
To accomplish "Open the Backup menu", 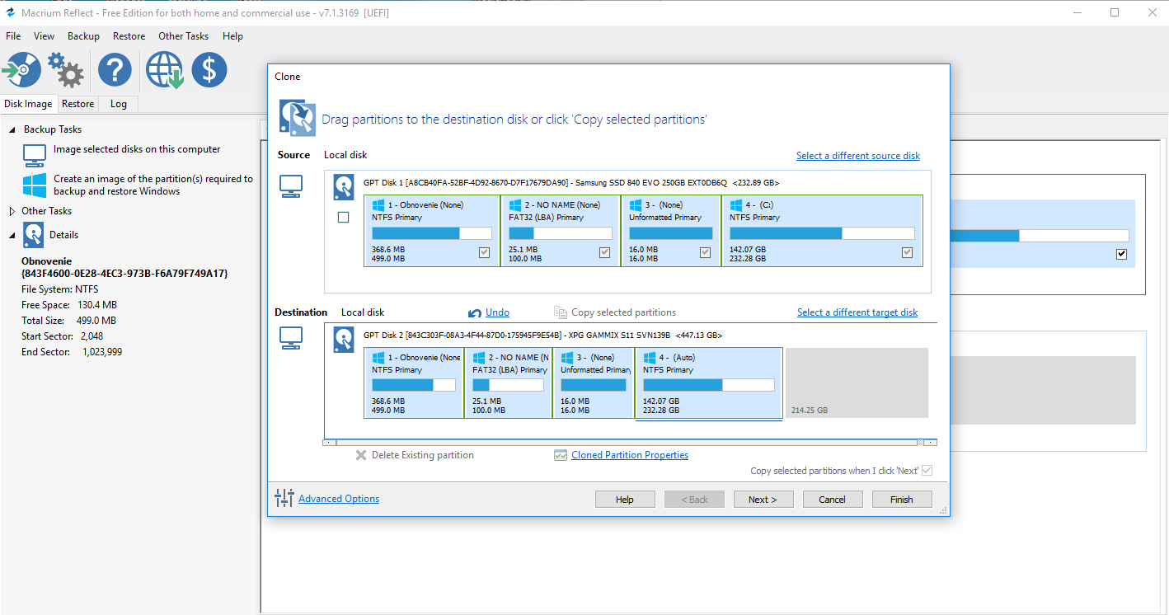I will 83,36.
